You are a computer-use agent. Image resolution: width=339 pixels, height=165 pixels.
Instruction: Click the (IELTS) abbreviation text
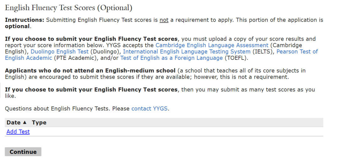pyautogui.click(x=263, y=51)
